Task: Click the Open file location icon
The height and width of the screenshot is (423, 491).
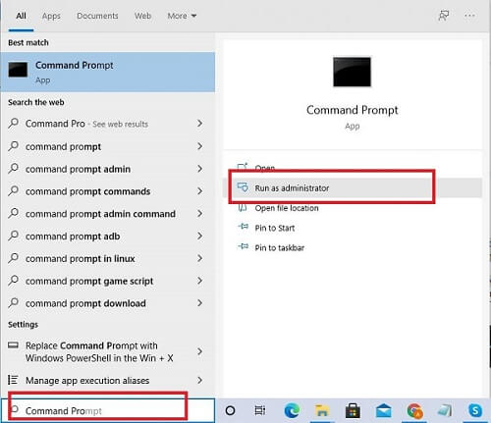Action: pos(243,207)
